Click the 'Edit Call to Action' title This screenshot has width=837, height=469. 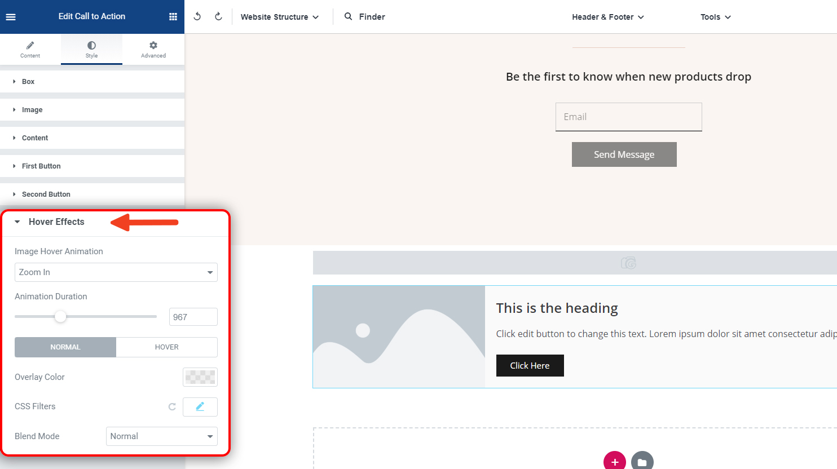pyautogui.click(x=92, y=16)
